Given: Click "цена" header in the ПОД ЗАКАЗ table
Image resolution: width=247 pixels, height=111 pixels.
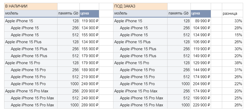Looking at the screenshot, I should click(200, 13).
